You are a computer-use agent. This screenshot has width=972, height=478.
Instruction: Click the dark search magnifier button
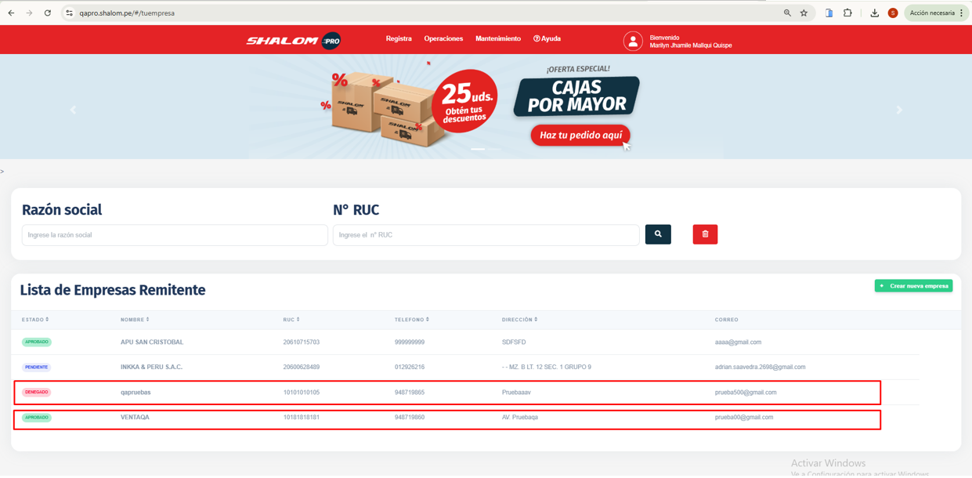coord(658,234)
